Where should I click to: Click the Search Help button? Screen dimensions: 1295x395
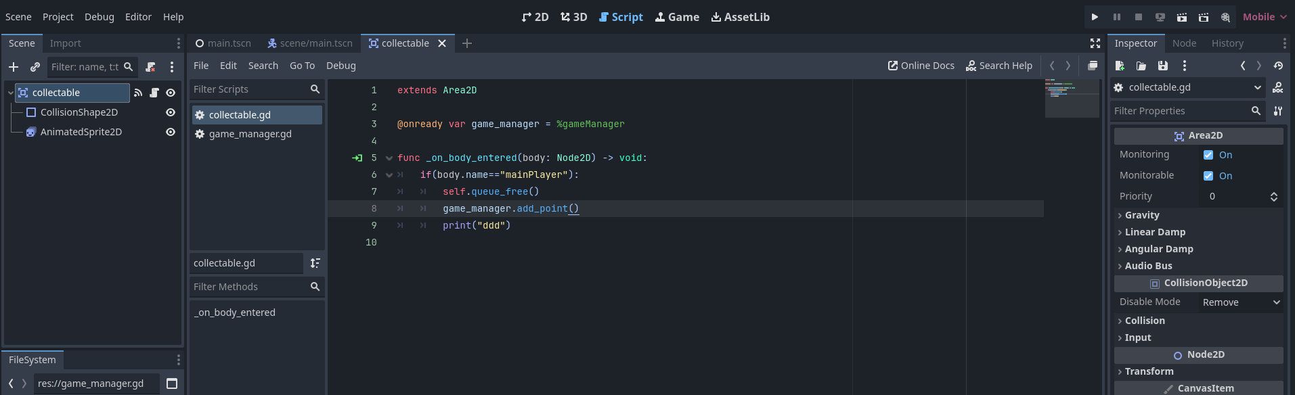998,66
